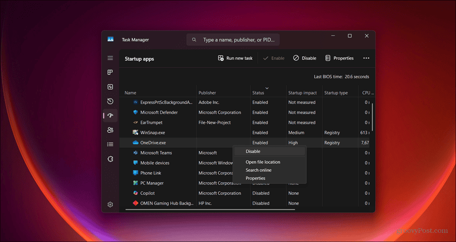Click the Copilot icon
Screen dimensions: 456x242
coord(135,193)
